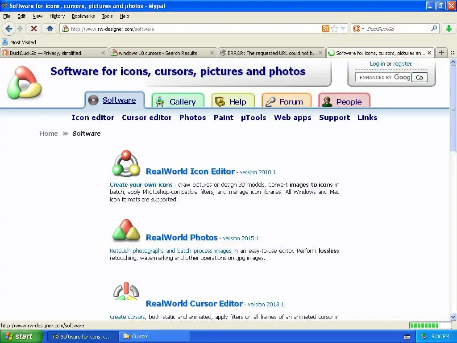
Task: Open the Cursor editor submenu link
Action: (x=146, y=117)
